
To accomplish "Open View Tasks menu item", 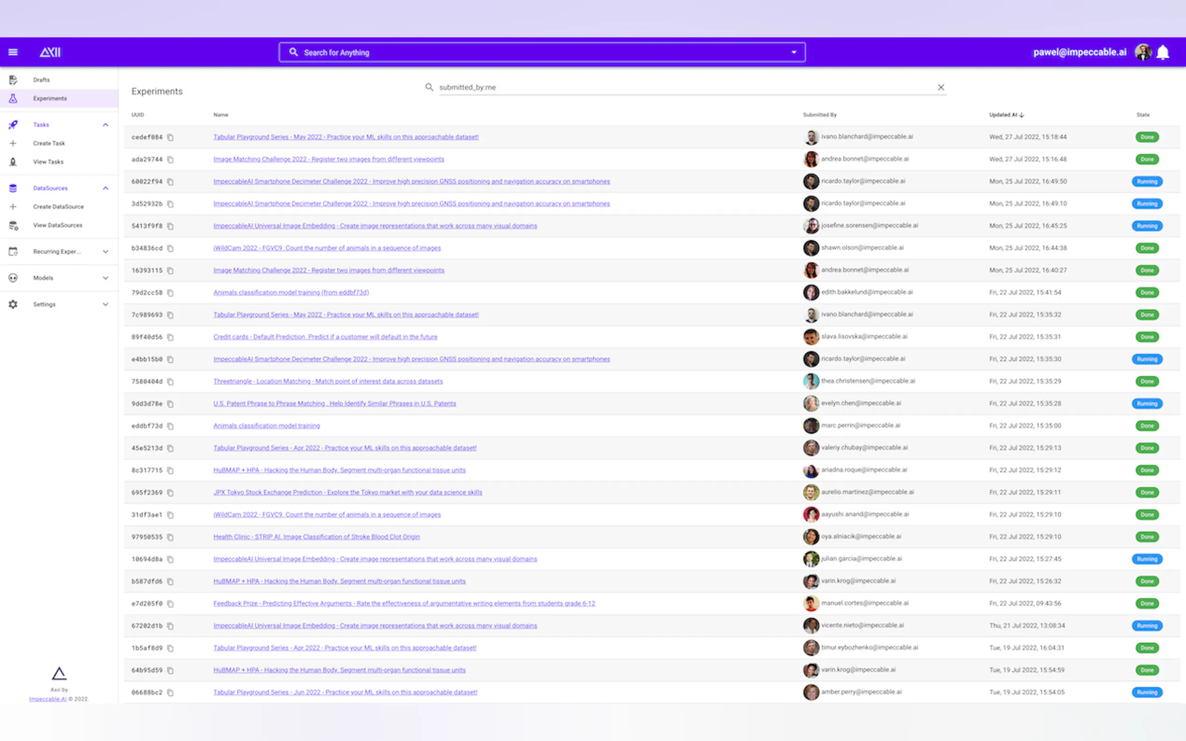I will click(x=48, y=162).
